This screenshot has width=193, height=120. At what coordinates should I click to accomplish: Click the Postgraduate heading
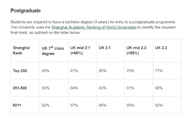26,11
